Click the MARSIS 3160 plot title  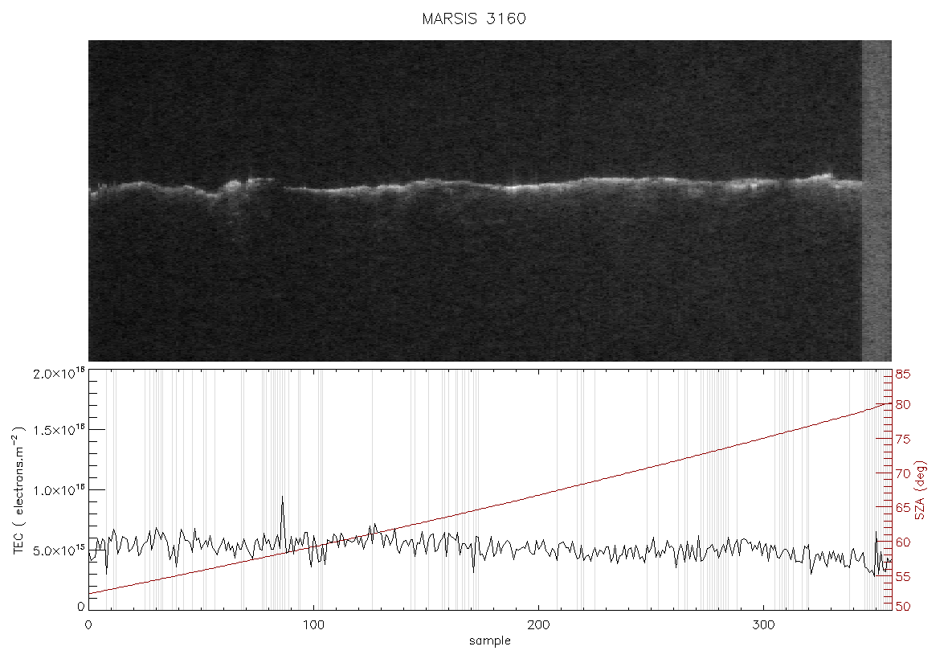click(474, 18)
